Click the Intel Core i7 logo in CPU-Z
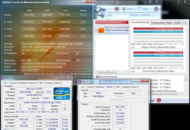 pyautogui.click(x=61, y=94)
